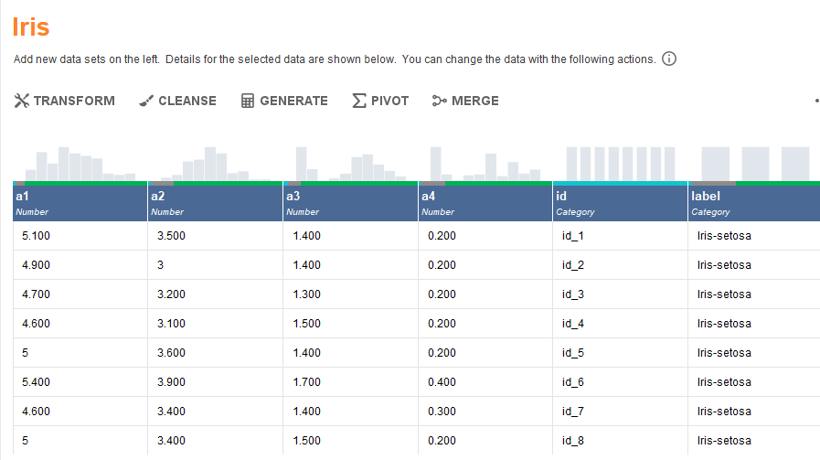The width and height of the screenshot is (820, 460).
Task: Click the Pivot sigma icon
Action: click(x=359, y=101)
